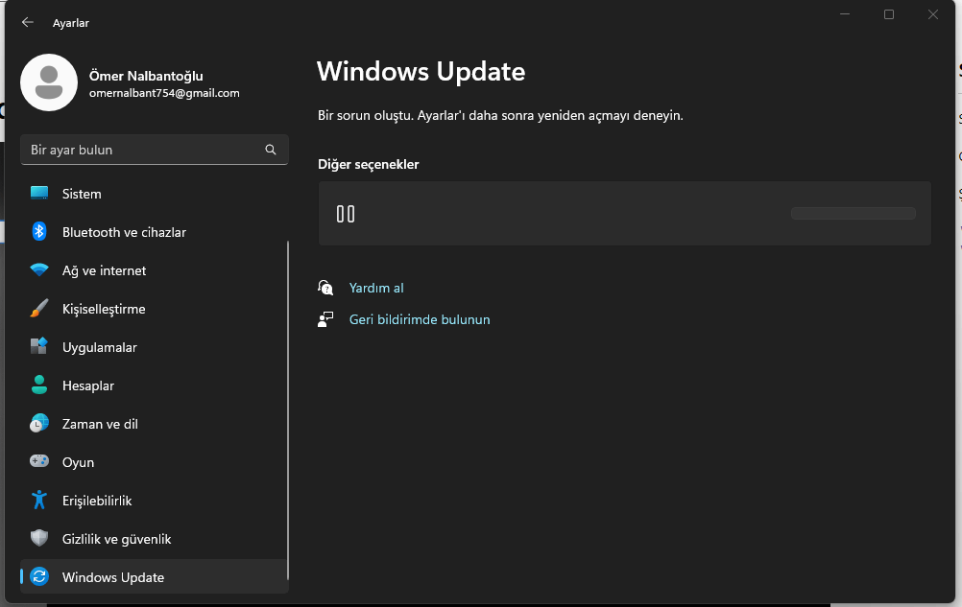962x607 pixels.
Task: Open the Yardım al link
Action: click(376, 288)
